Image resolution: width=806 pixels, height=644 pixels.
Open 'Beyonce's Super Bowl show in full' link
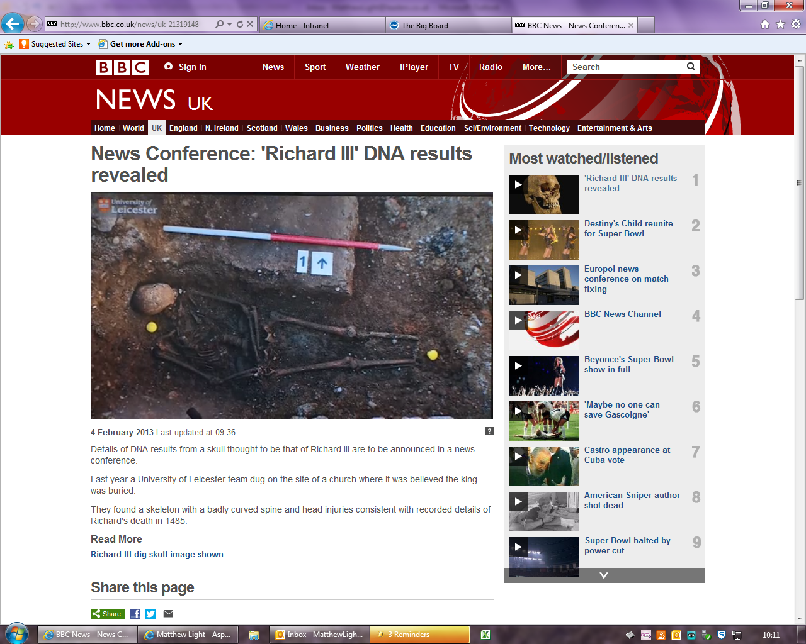628,365
